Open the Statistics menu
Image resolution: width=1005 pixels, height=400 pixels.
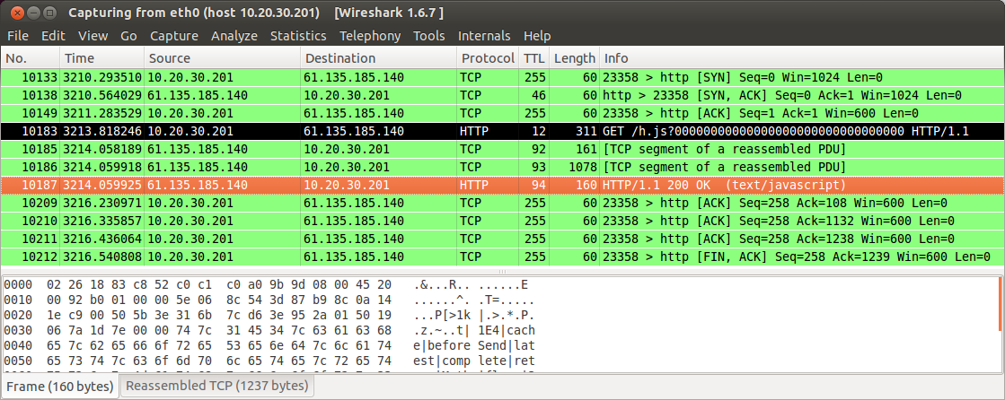[x=298, y=36]
